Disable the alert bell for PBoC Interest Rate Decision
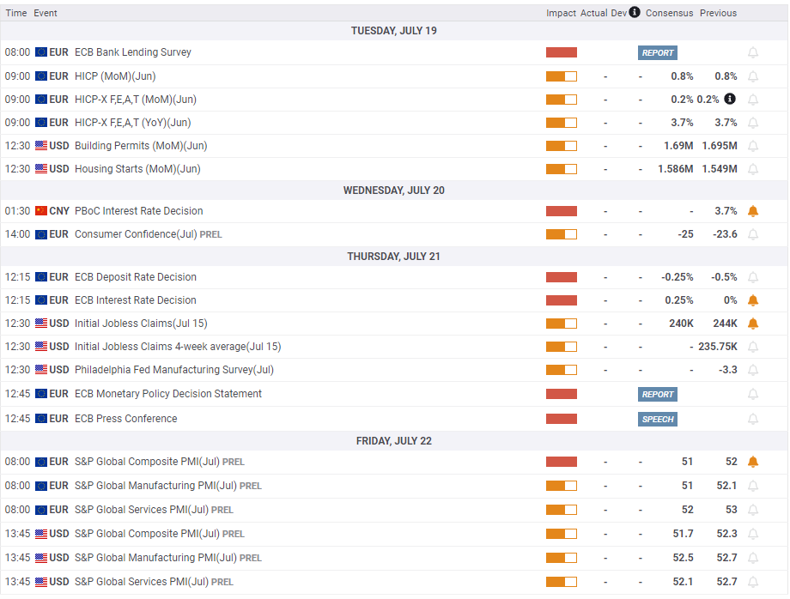 753,211
